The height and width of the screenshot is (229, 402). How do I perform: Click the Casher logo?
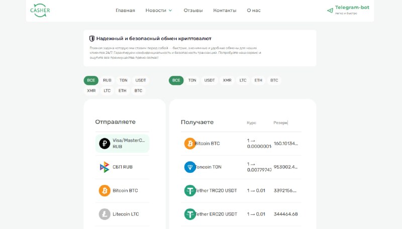[x=40, y=10]
